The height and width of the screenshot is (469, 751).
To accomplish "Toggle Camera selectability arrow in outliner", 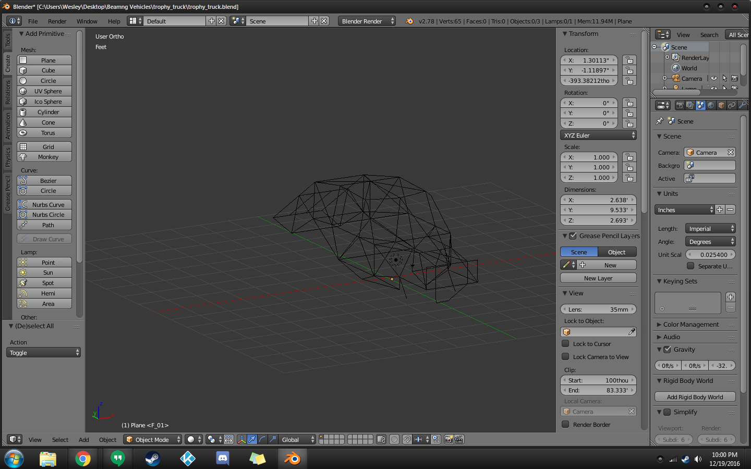I will point(724,79).
